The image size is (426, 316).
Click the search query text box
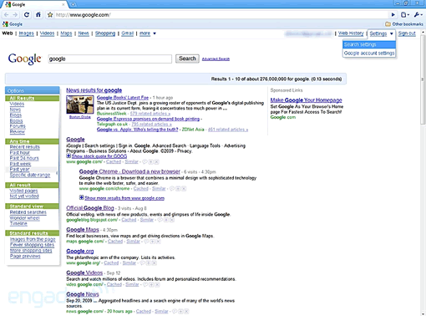tap(110, 59)
